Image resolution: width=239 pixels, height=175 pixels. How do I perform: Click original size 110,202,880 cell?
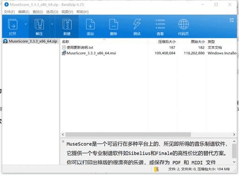point(194,53)
